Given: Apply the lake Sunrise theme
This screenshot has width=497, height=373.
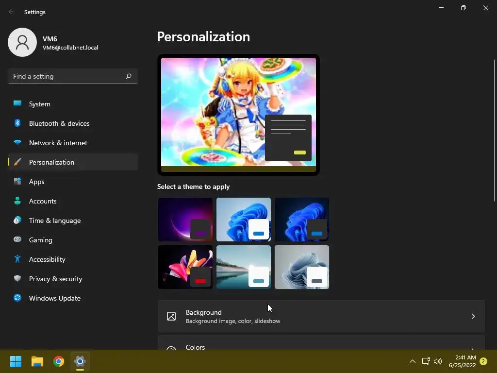Looking at the screenshot, I should click(244, 267).
